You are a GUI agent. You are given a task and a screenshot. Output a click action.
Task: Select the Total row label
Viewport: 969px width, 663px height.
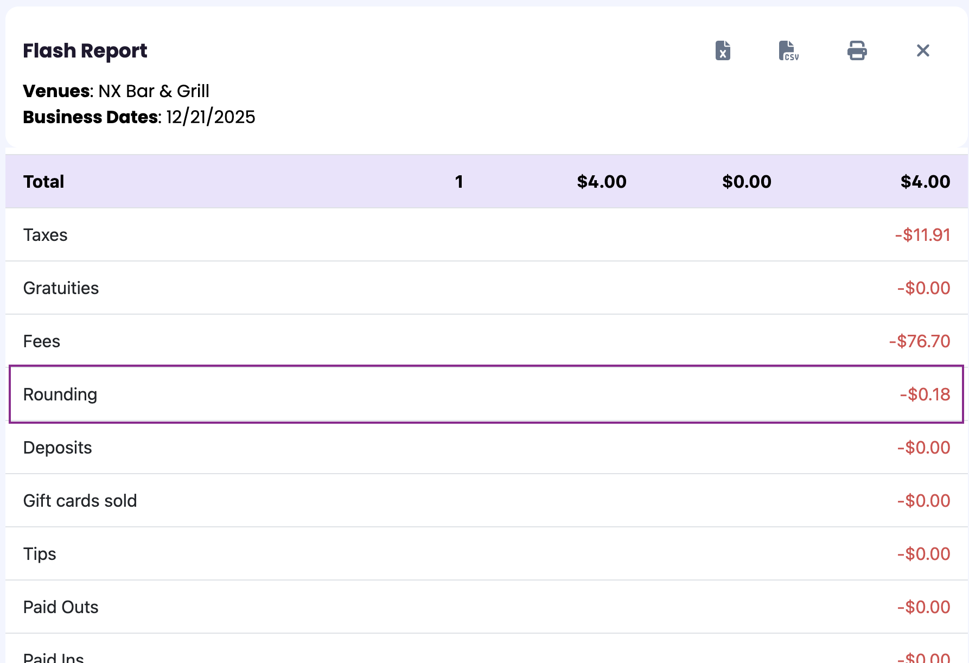44,182
